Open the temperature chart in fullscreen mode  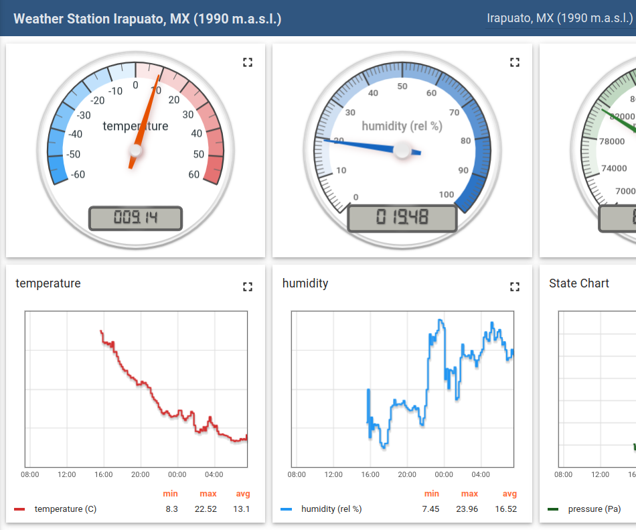(247, 286)
